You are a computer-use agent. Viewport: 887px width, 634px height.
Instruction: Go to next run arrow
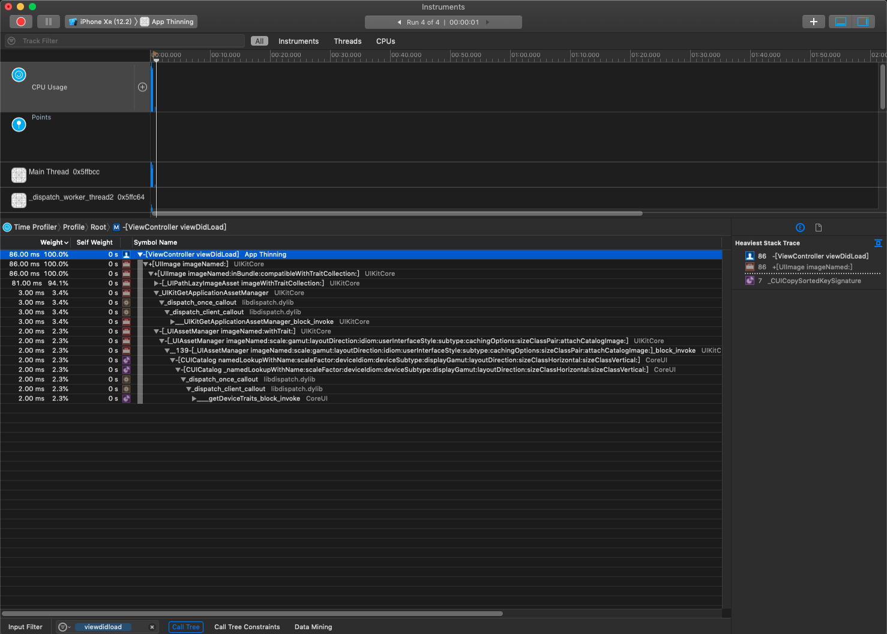coord(487,22)
